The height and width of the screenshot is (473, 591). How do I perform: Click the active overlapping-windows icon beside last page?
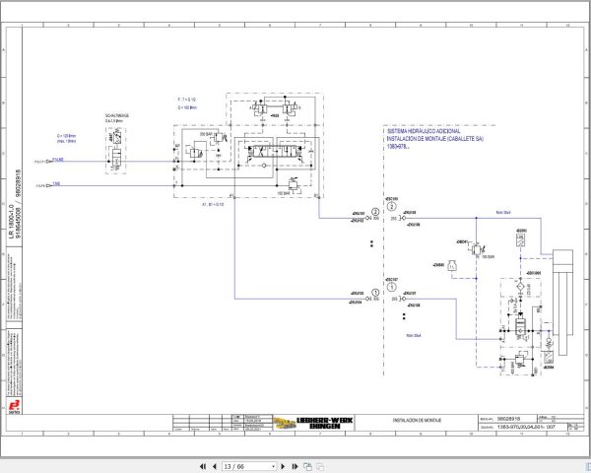307,466
